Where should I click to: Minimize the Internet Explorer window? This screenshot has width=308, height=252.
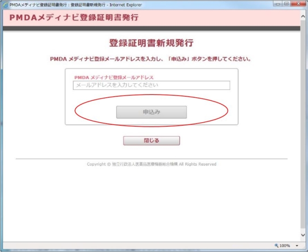[278, 4]
